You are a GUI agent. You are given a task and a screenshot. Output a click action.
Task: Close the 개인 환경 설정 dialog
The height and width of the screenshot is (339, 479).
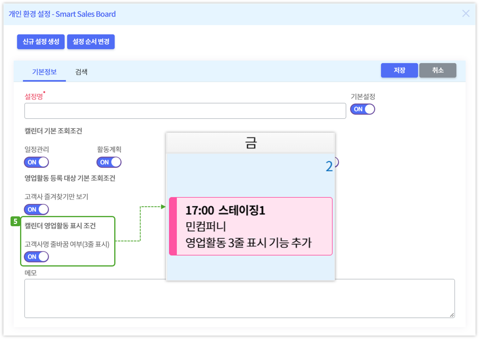coord(466,13)
